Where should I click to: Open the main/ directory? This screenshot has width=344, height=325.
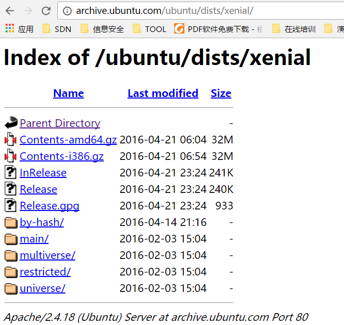coord(34,239)
